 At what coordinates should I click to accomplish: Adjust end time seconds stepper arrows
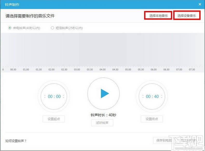point(162,96)
